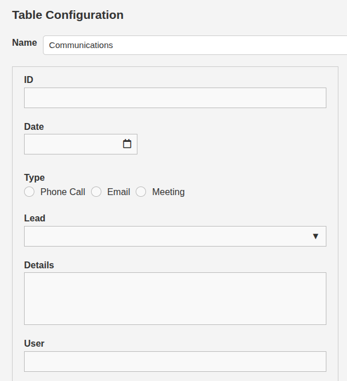Click the Type section label
The width and height of the screenshot is (347, 381).
pyautogui.click(x=34, y=177)
